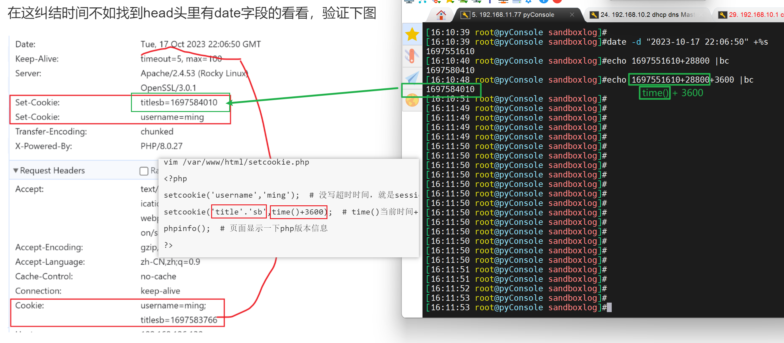Click the Cookie request header value username=ming
Image resolution: width=784 pixels, height=343 pixels.
[173, 305]
